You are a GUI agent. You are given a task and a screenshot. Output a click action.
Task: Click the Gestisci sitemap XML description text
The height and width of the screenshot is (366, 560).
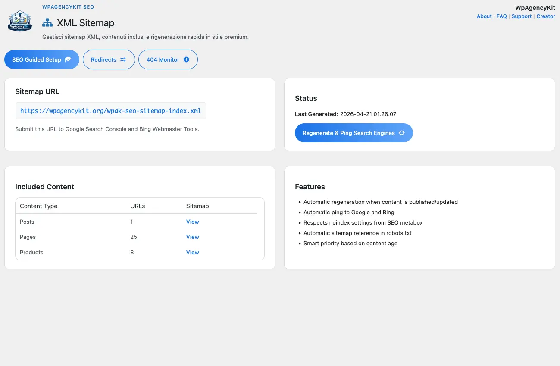point(145,37)
